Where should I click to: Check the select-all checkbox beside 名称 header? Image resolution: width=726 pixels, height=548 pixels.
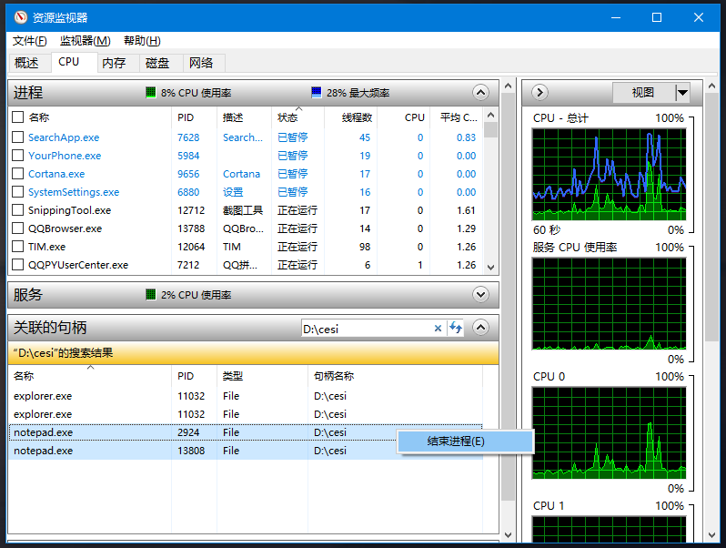[17, 117]
